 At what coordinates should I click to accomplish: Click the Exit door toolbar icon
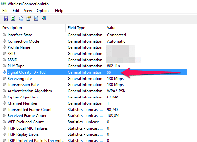coord(44,18)
